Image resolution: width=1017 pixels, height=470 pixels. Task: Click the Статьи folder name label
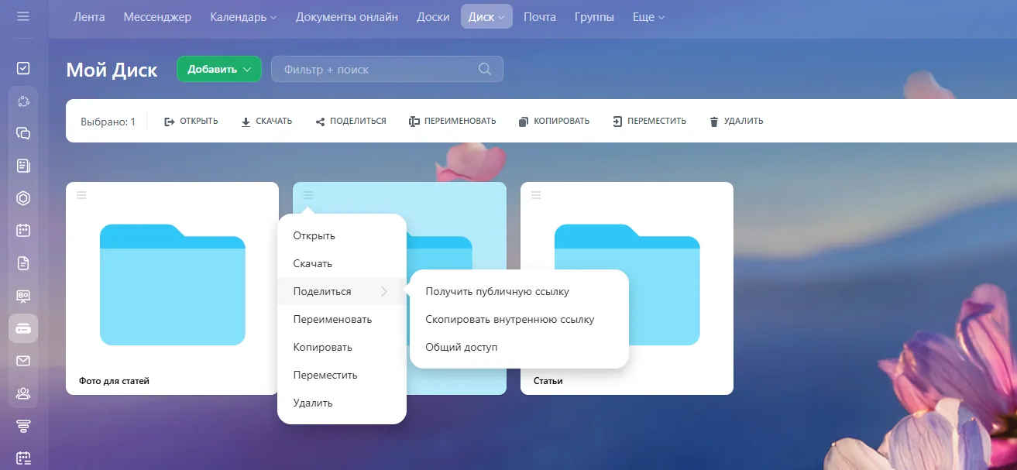pyautogui.click(x=548, y=381)
